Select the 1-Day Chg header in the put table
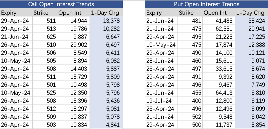 click(250, 13)
